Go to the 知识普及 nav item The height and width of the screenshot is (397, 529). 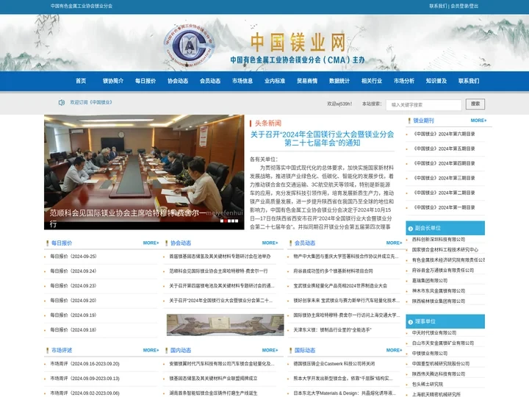436,81
